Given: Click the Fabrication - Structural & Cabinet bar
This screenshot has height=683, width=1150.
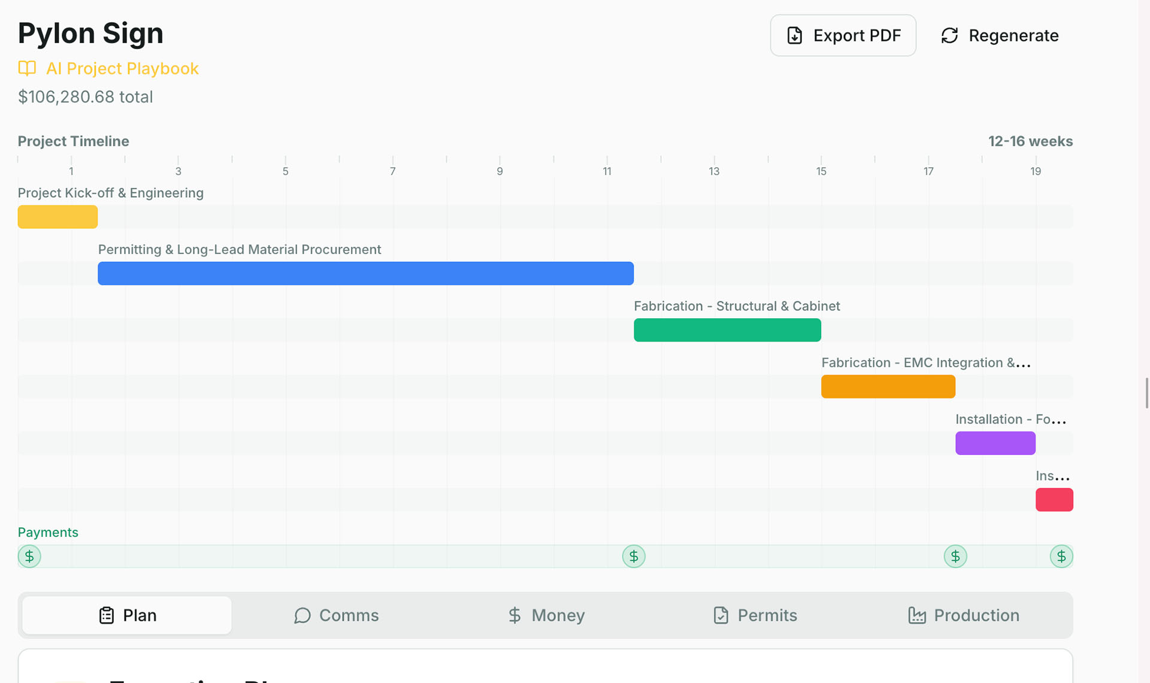Looking at the screenshot, I should click(727, 330).
